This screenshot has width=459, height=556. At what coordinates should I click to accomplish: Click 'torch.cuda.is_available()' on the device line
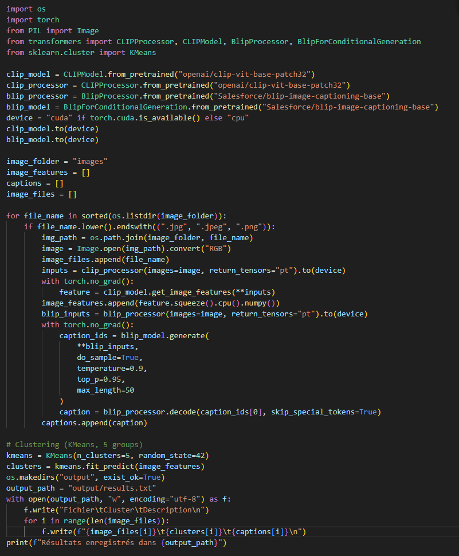pos(145,118)
